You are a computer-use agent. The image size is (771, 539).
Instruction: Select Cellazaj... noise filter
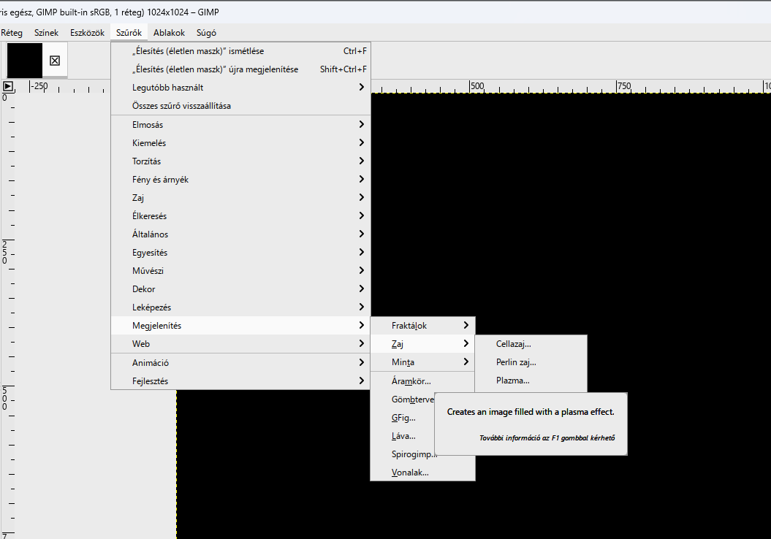[x=531, y=344]
